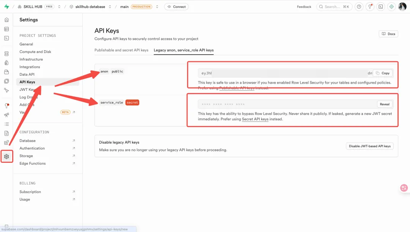Expand the skillhub database project switcher
Image resolution: width=410 pixels, height=232 pixels.
pyautogui.click(x=110, y=7)
